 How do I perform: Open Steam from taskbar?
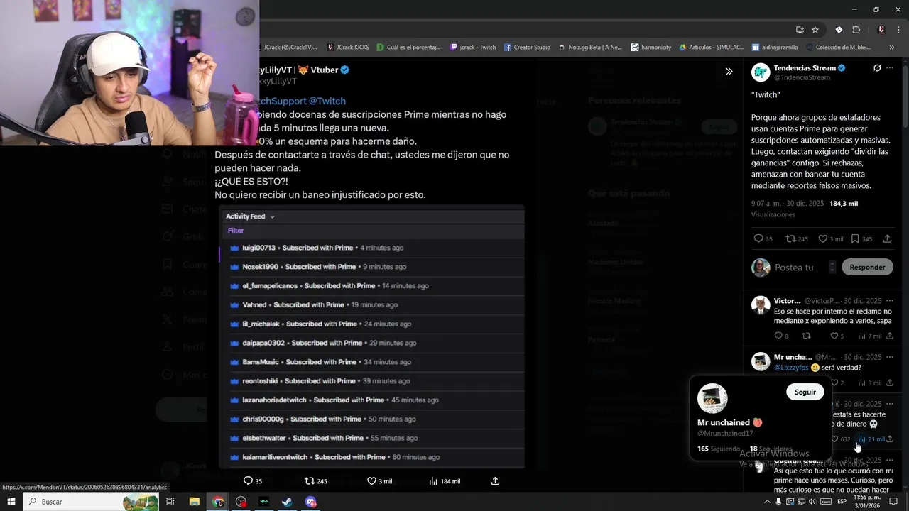pyautogui.click(x=287, y=502)
